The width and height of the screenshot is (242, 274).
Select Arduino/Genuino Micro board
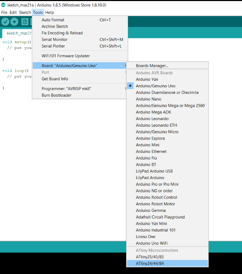pyautogui.click(x=167, y=132)
